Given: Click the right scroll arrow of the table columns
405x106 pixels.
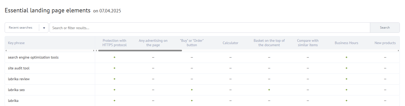Looking at the screenshot, I should pyautogui.click(x=398, y=51).
